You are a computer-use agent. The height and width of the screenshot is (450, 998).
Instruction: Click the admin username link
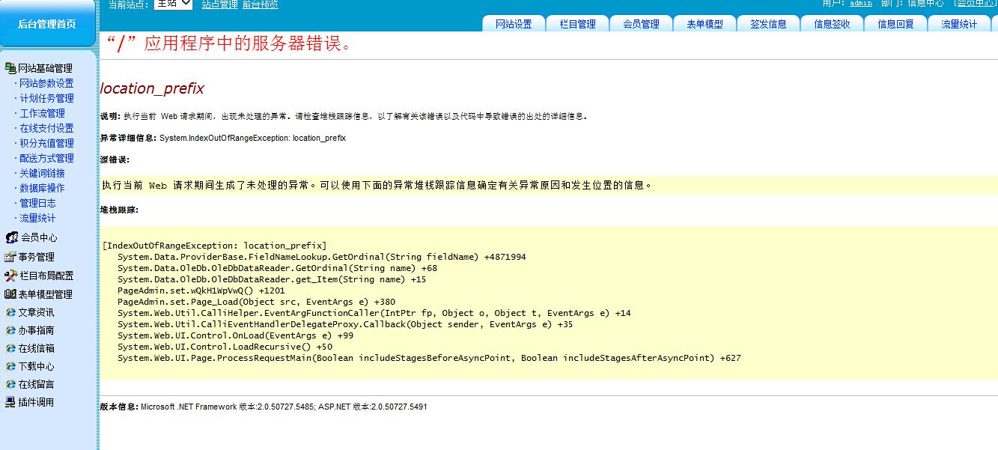860,3
